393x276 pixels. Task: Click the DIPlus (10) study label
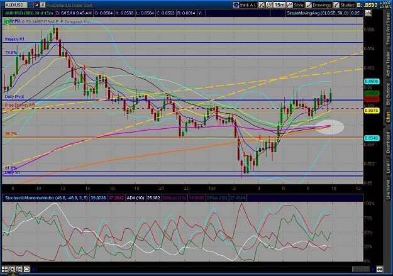pyautogui.click(x=218, y=198)
